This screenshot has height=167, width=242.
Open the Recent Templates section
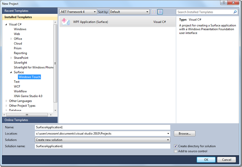(30, 11)
